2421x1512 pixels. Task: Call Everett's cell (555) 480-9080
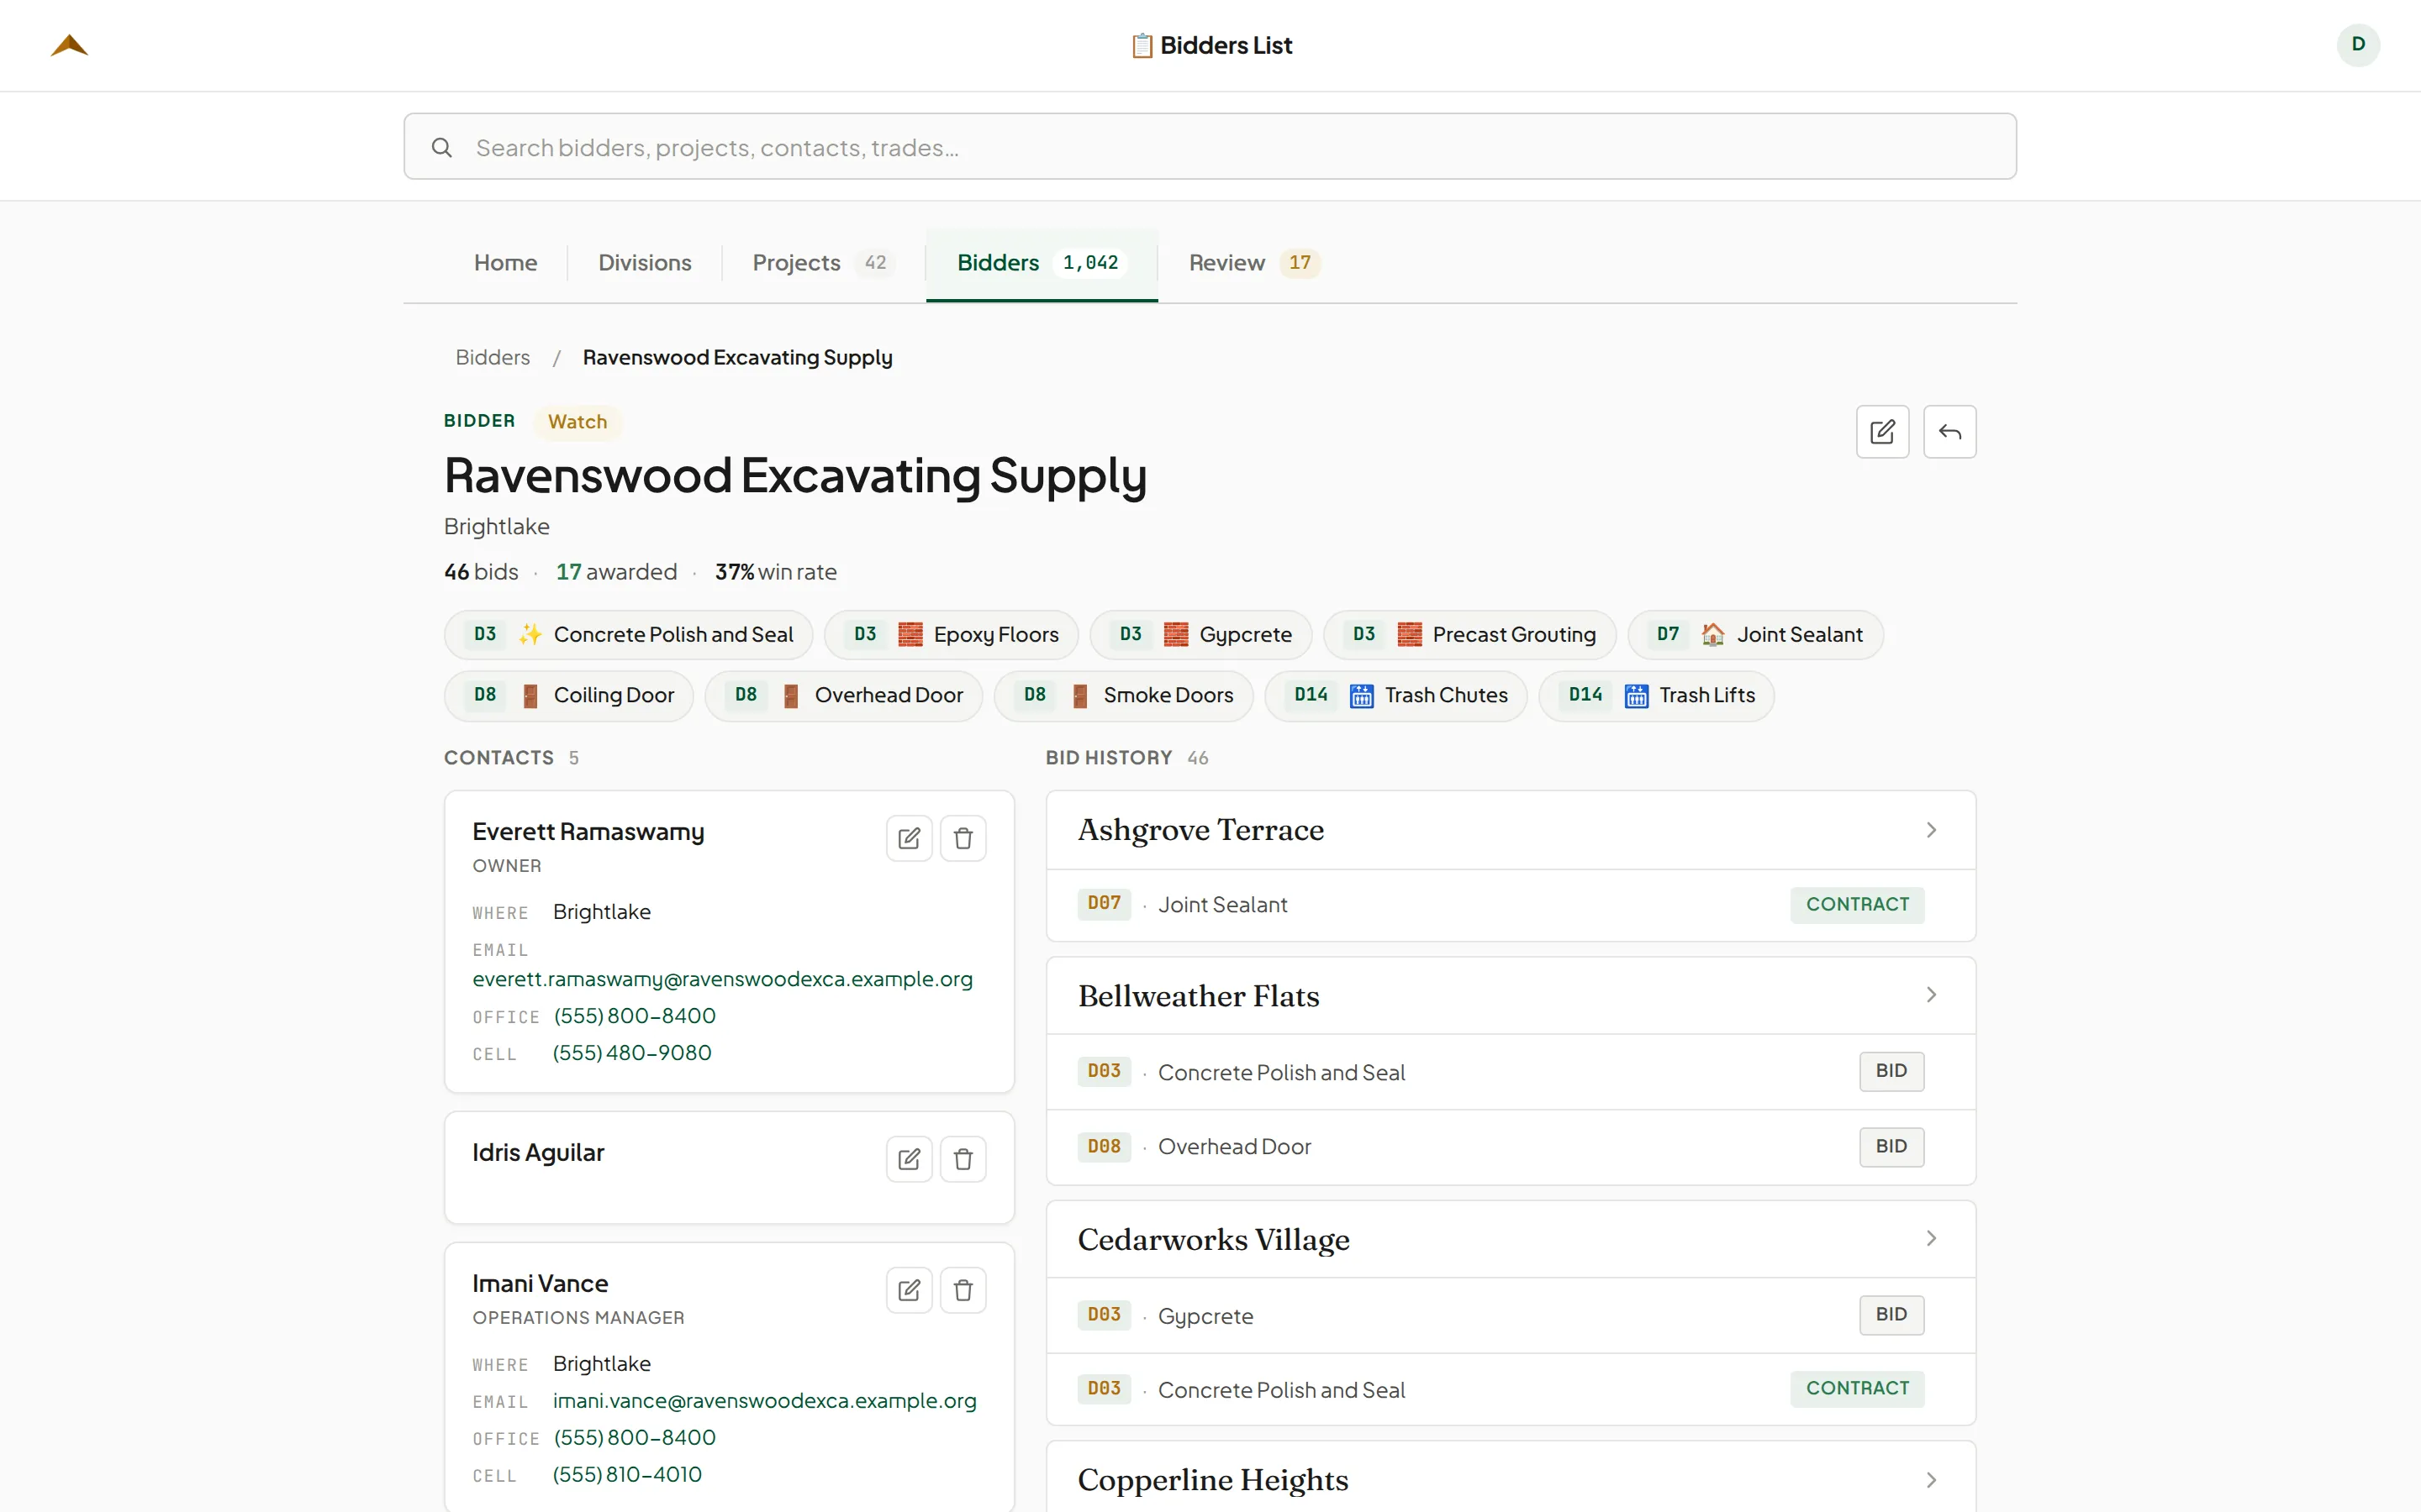point(631,1053)
